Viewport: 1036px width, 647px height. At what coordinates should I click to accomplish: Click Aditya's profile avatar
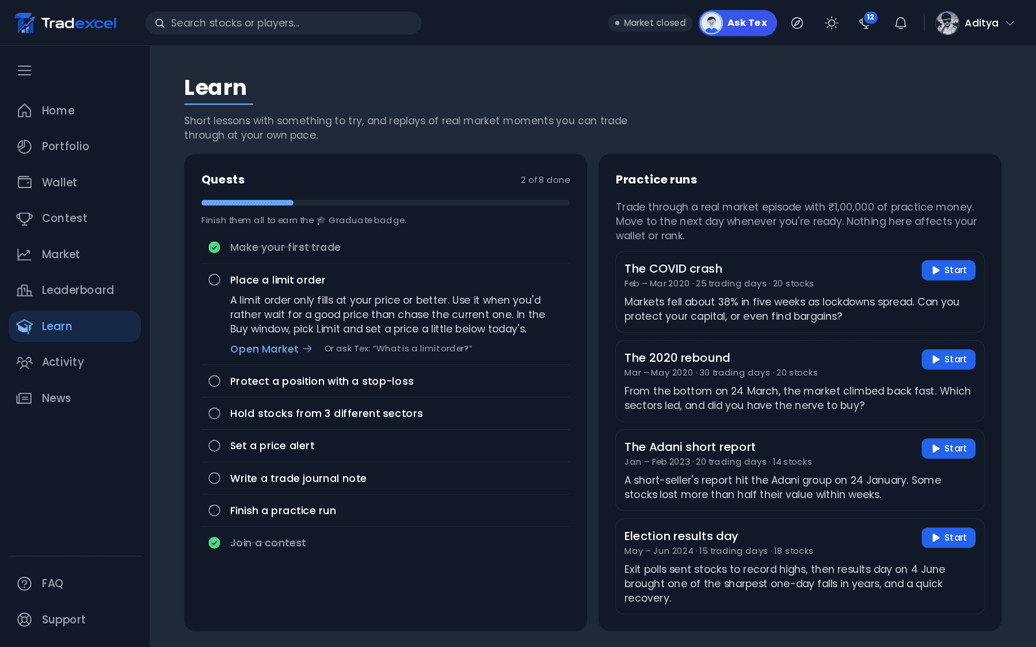pyautogui.click(x=947, y=23)
